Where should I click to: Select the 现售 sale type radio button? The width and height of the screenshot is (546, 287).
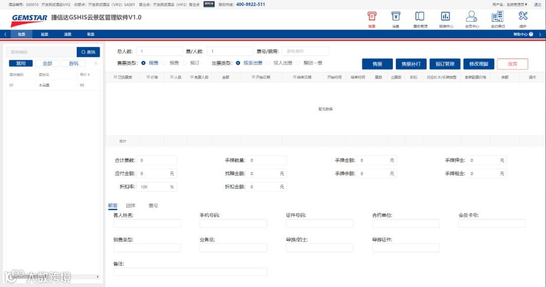coord(144,63)
